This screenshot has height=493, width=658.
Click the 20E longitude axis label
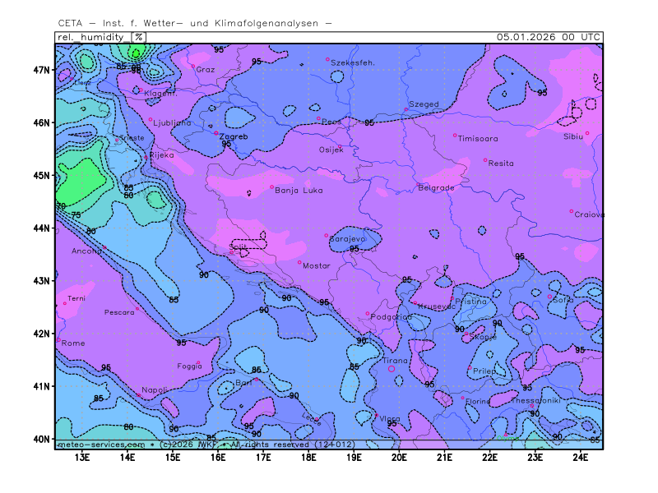pos(399,457)
